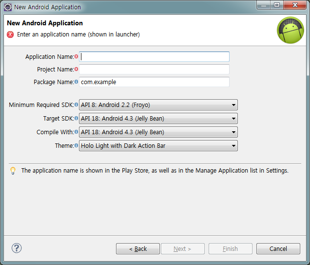Focus the Application Name input field

click(154, 56)
